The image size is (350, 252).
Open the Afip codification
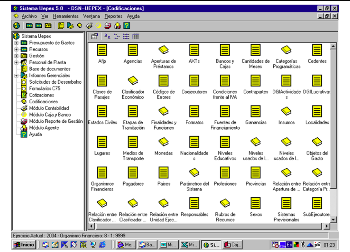click(x=103, y=50)
